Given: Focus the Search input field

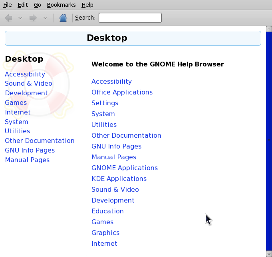Looking at the screenshot, I should 130,18.
